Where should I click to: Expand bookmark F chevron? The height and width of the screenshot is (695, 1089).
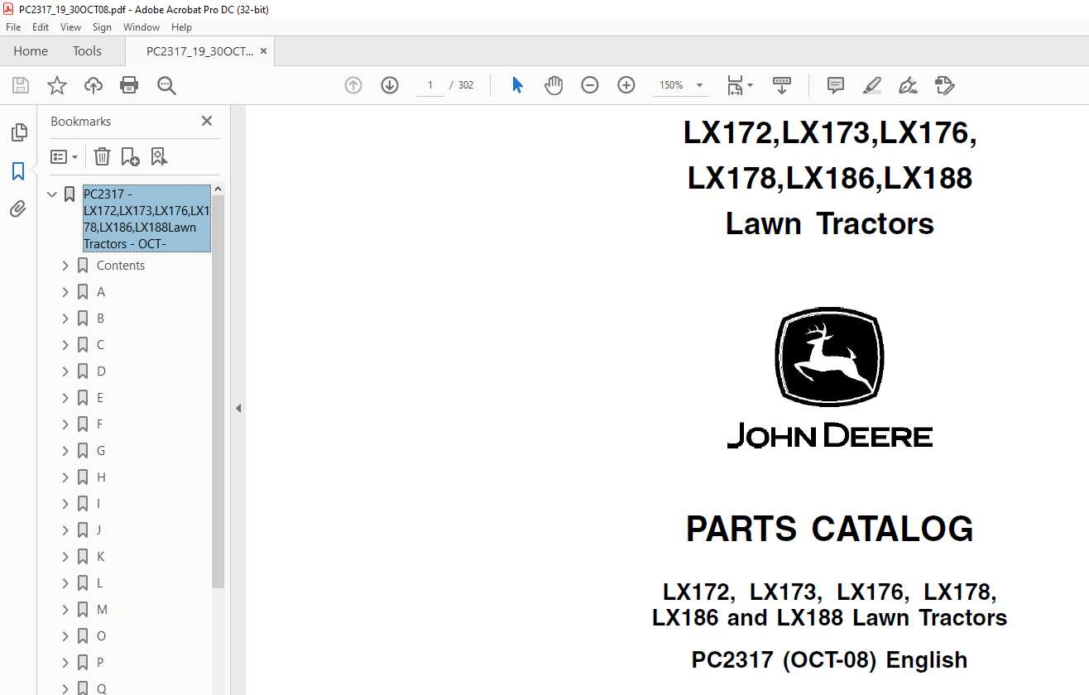click(65, 424)
